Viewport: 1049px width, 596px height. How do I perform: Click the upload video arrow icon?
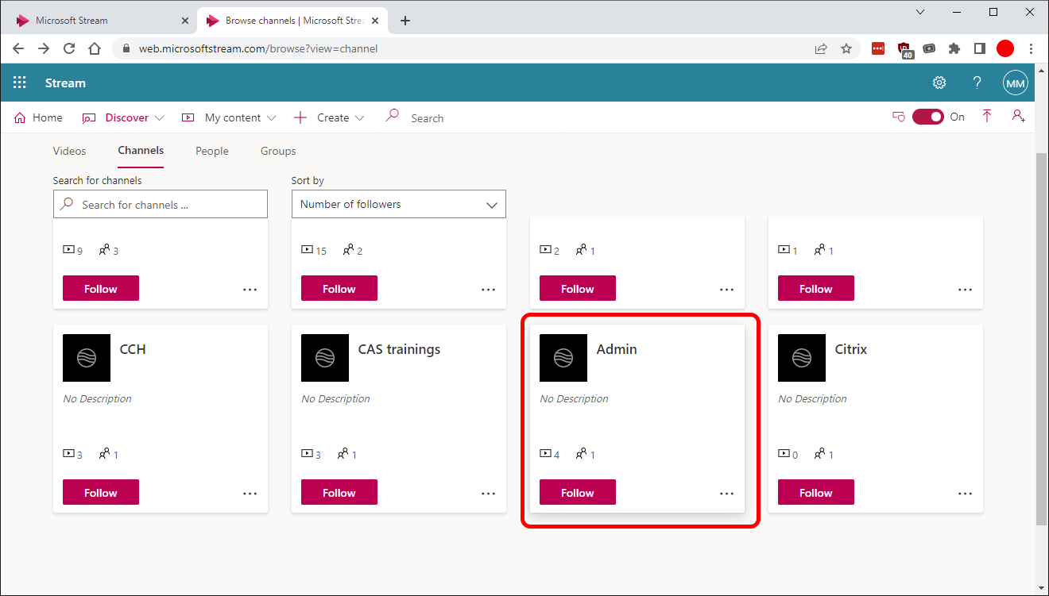[987, 117]
